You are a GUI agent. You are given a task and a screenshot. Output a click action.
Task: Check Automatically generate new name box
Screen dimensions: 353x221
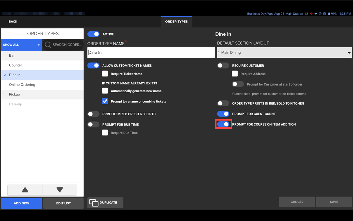click(105, 91)
